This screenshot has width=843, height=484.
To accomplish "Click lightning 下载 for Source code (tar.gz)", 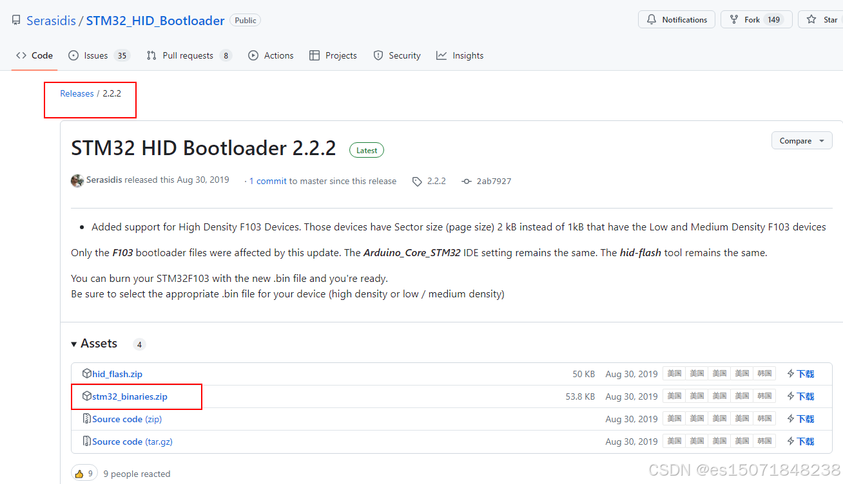I will click(800, 442).
